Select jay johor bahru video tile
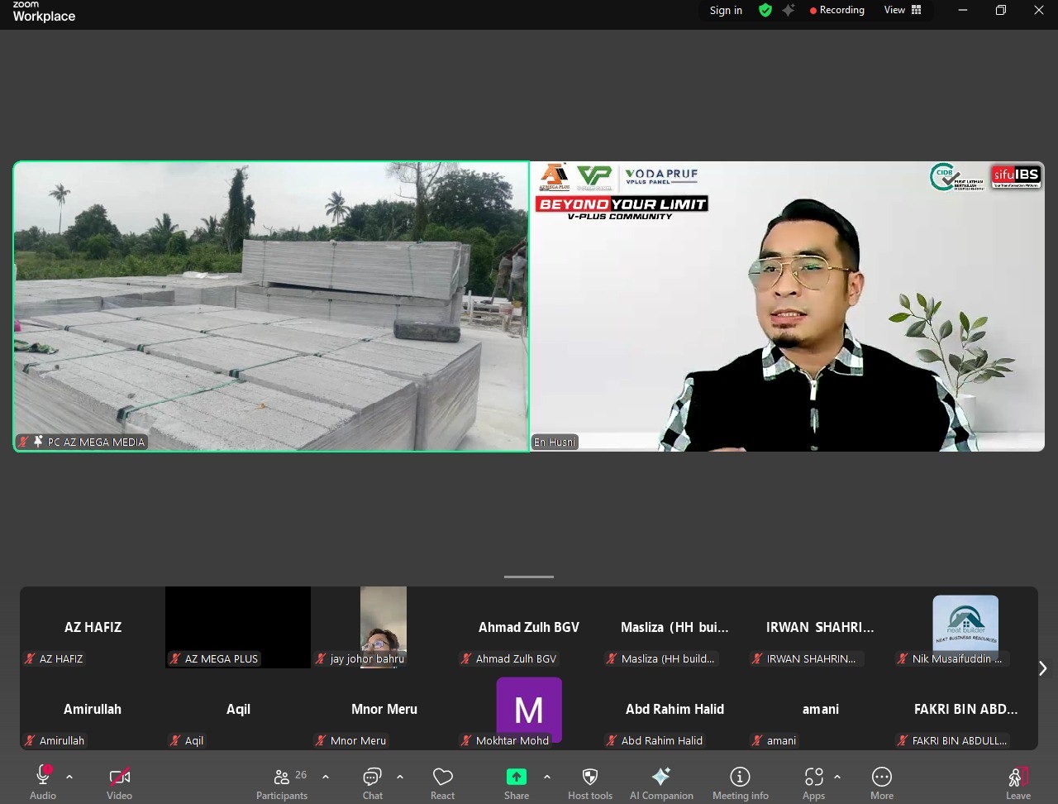 [x=384, y=627]
